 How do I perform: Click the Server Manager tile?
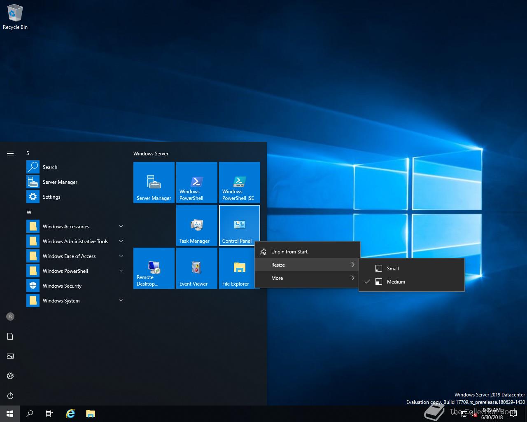[154, 183]
